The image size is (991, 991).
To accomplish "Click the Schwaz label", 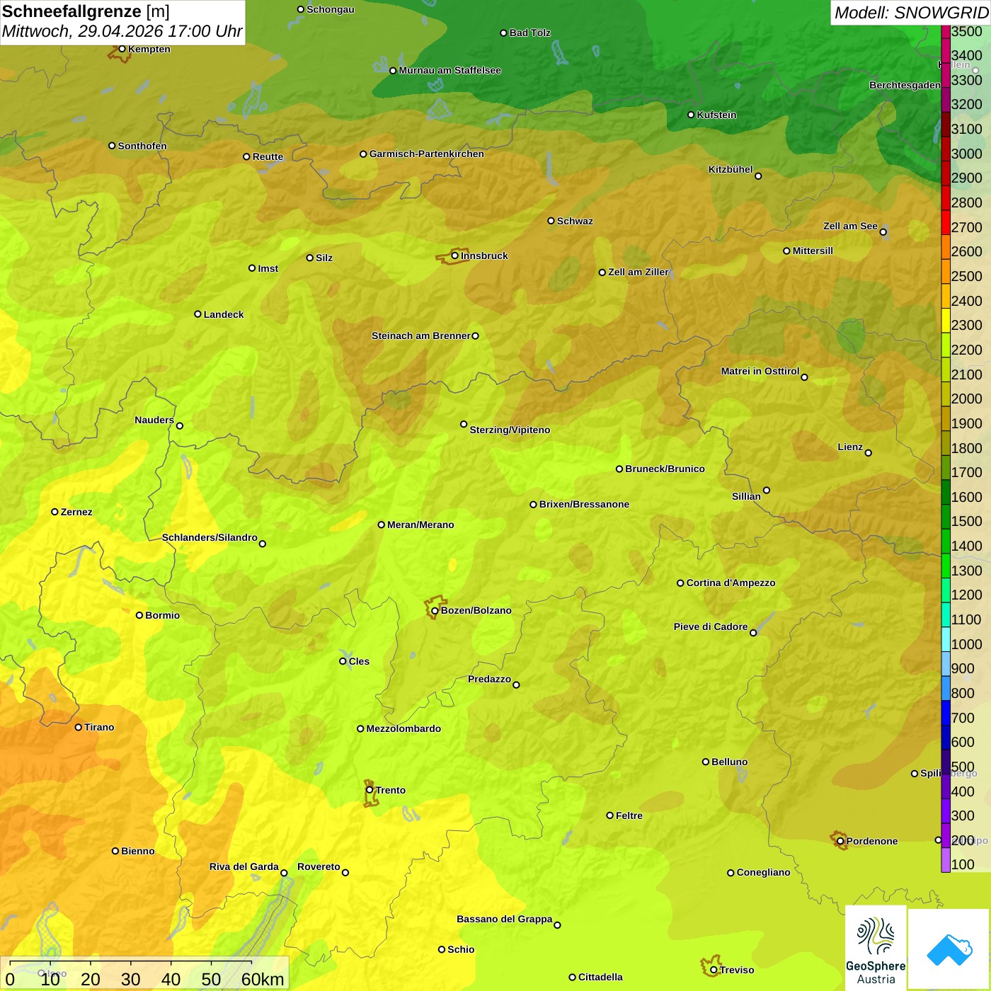I will [575, 221].
